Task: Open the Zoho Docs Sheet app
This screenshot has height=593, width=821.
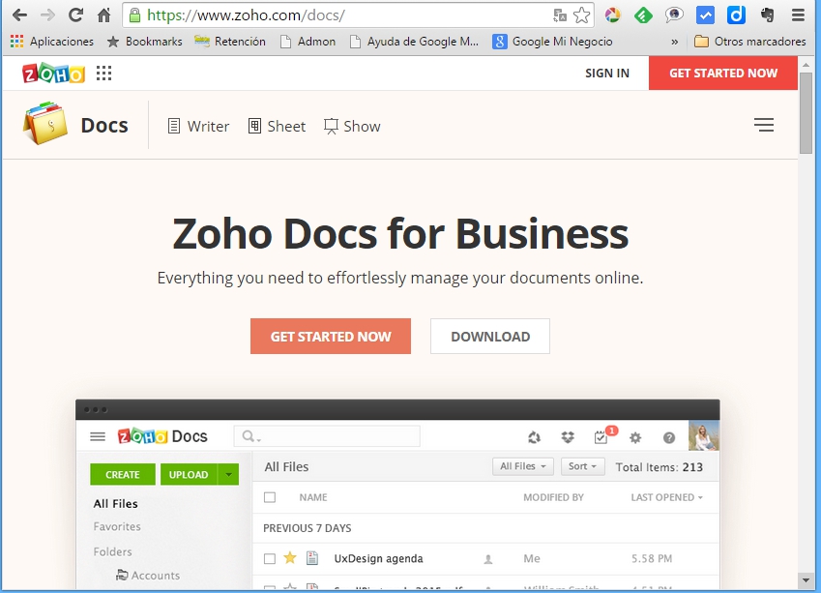Action: 277,126
